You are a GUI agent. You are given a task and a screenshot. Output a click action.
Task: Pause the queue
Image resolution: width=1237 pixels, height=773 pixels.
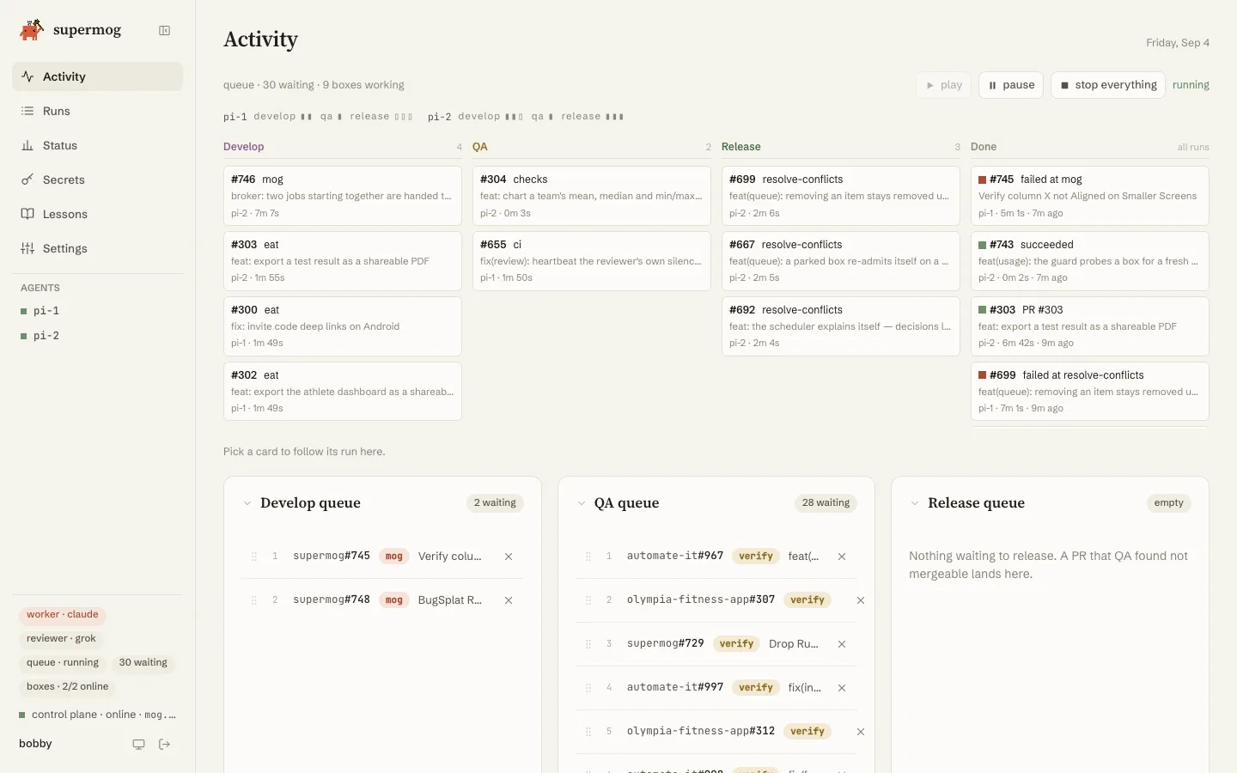click(1011, 85)
